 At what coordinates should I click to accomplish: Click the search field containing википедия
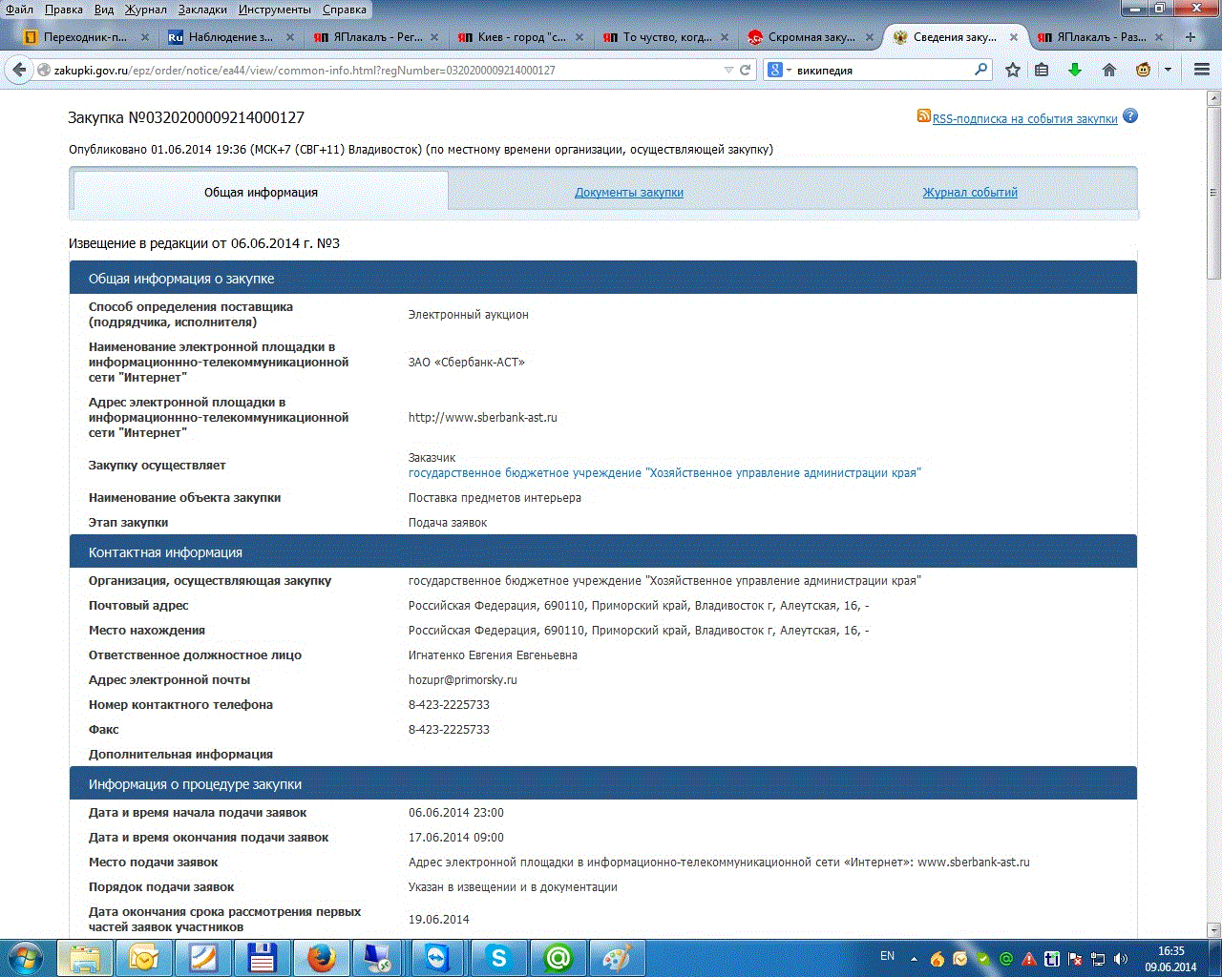pos(878,70)
